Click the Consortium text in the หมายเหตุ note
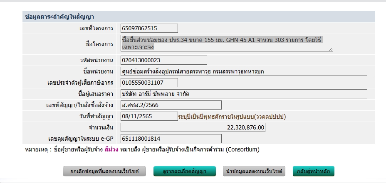 [242, 149]
